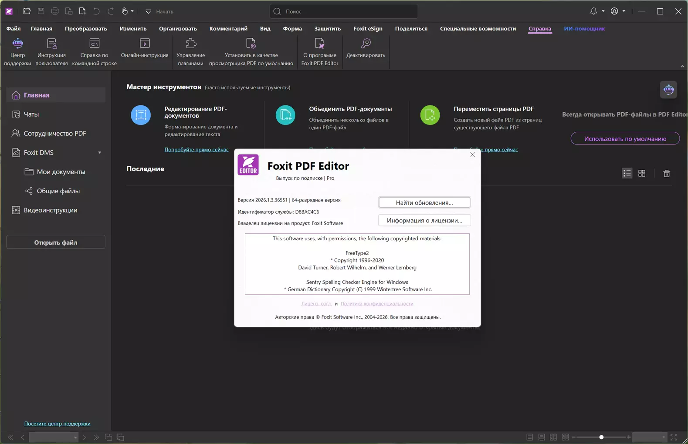Open the user account icon
The height and width of the screenshot is (444, 688).
coord(614,11)
